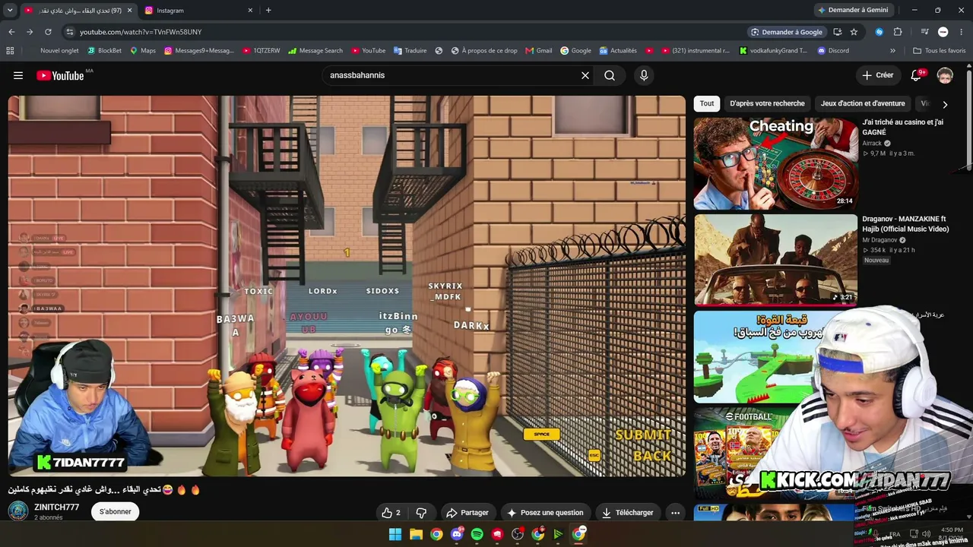Click the Créer button
973x547 pixels.
click(x=877, y=75)
